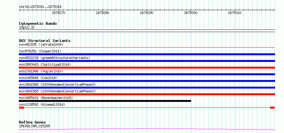The image size is (284, 133).
Task: Click the left red block of nsv1138592
Action: coord(21,108)
